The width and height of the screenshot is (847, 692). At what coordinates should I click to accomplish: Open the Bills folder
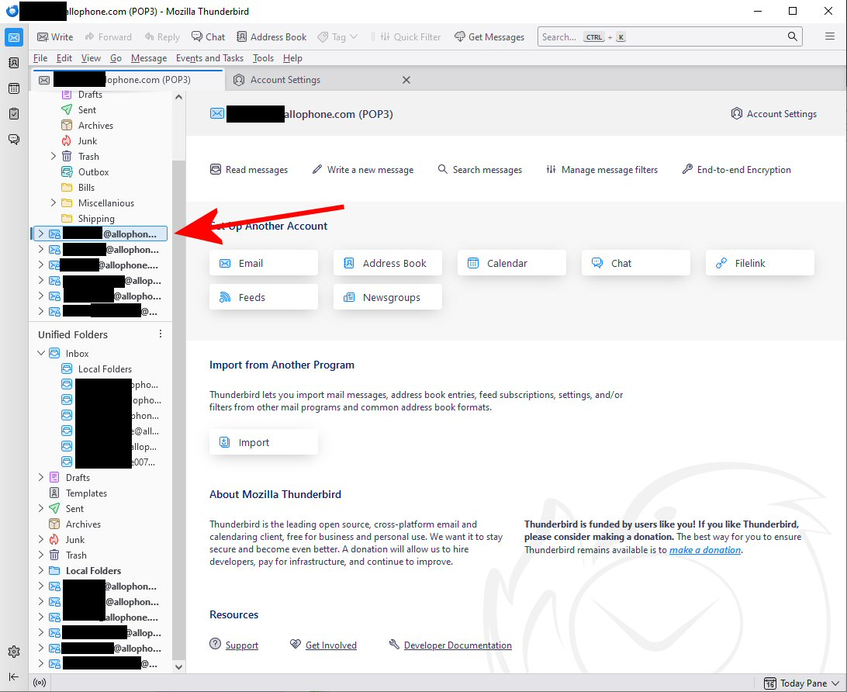coord(86,188)
